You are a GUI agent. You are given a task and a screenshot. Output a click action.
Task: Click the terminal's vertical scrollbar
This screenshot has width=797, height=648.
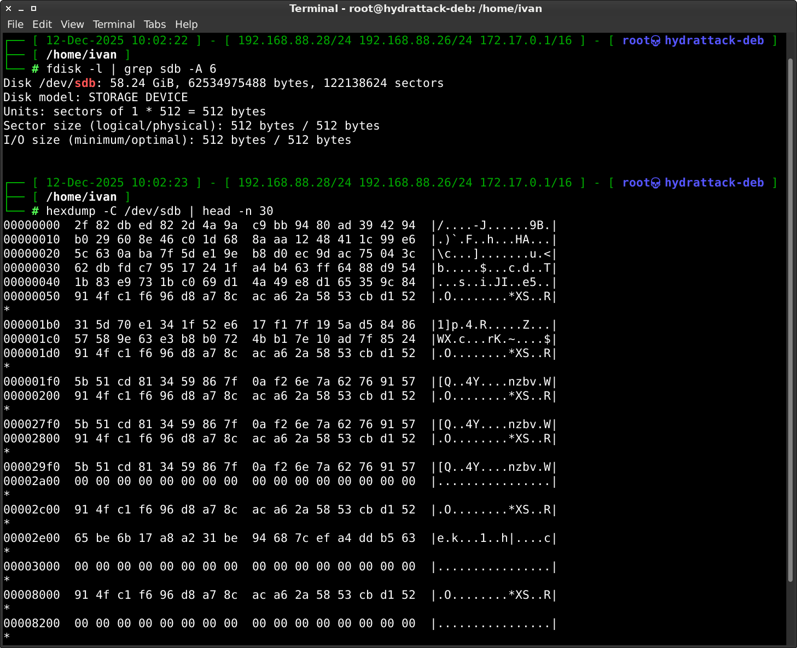(790, 320)
